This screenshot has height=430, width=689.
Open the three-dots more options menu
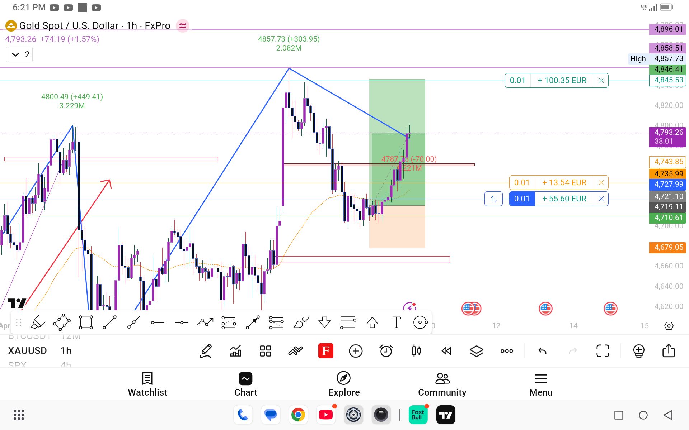point(507,351)
